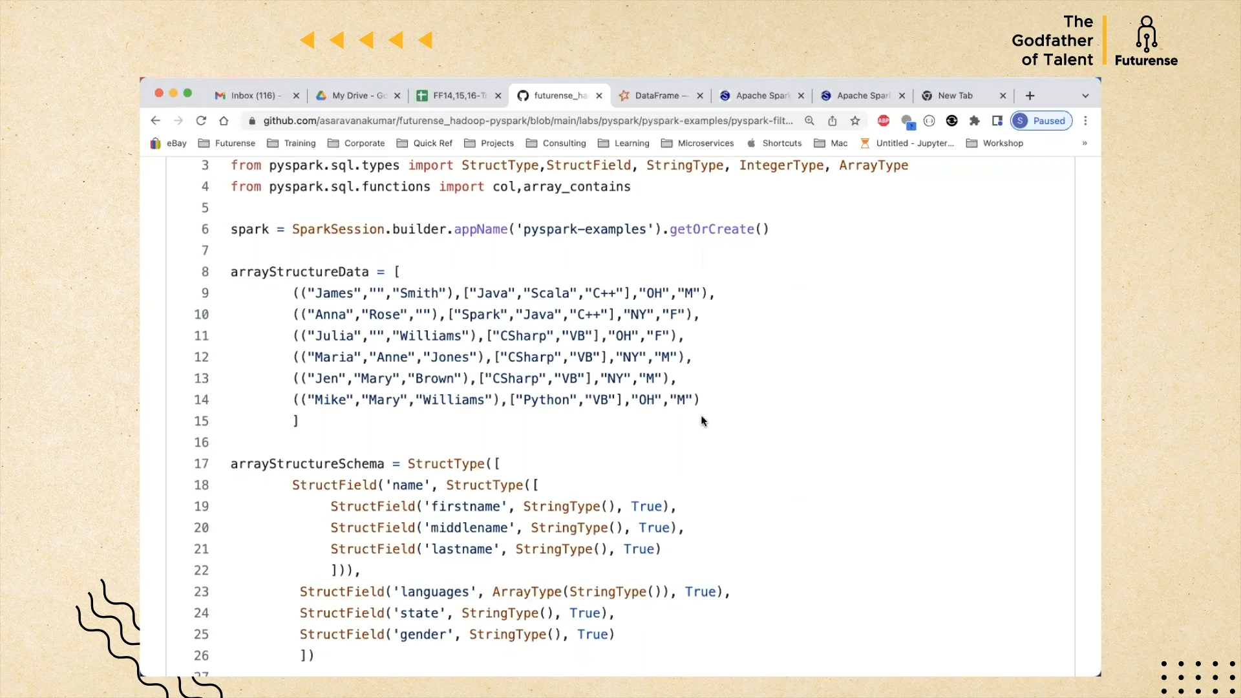This screenshot has width=1241, height=698.
Task: Open the Untitled - Jupyter bookmark
Action: point(907,143)
